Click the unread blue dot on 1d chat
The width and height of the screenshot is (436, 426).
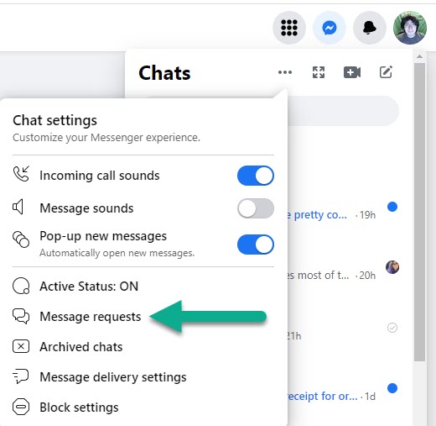[x=392, y=388]
